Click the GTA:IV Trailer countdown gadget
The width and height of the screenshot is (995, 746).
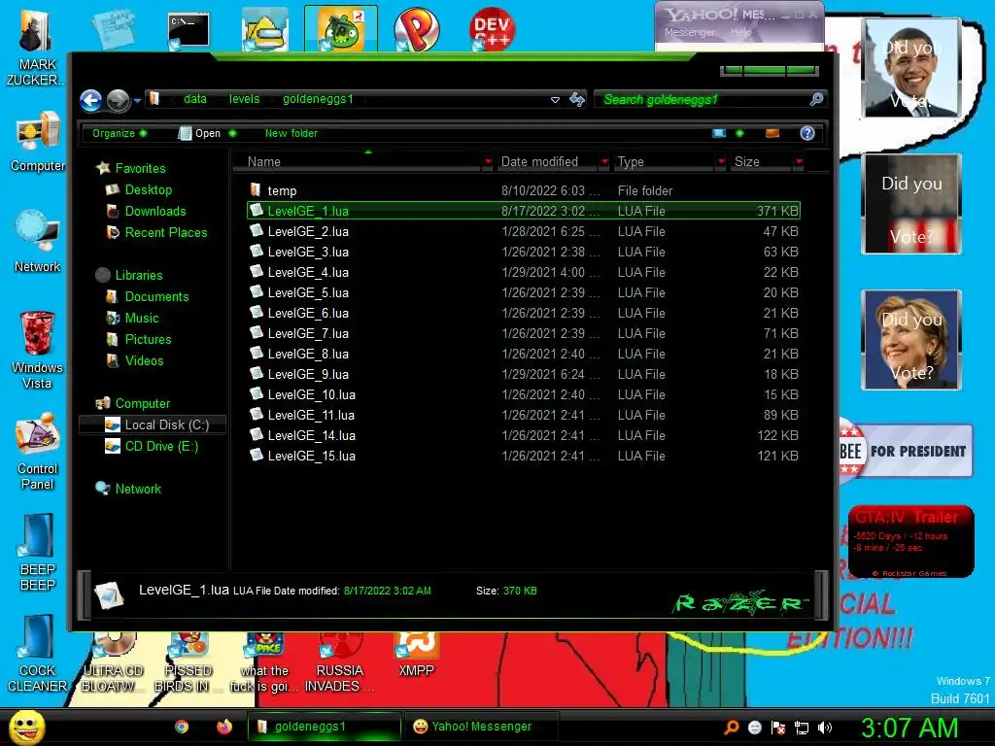click(910, 541)
